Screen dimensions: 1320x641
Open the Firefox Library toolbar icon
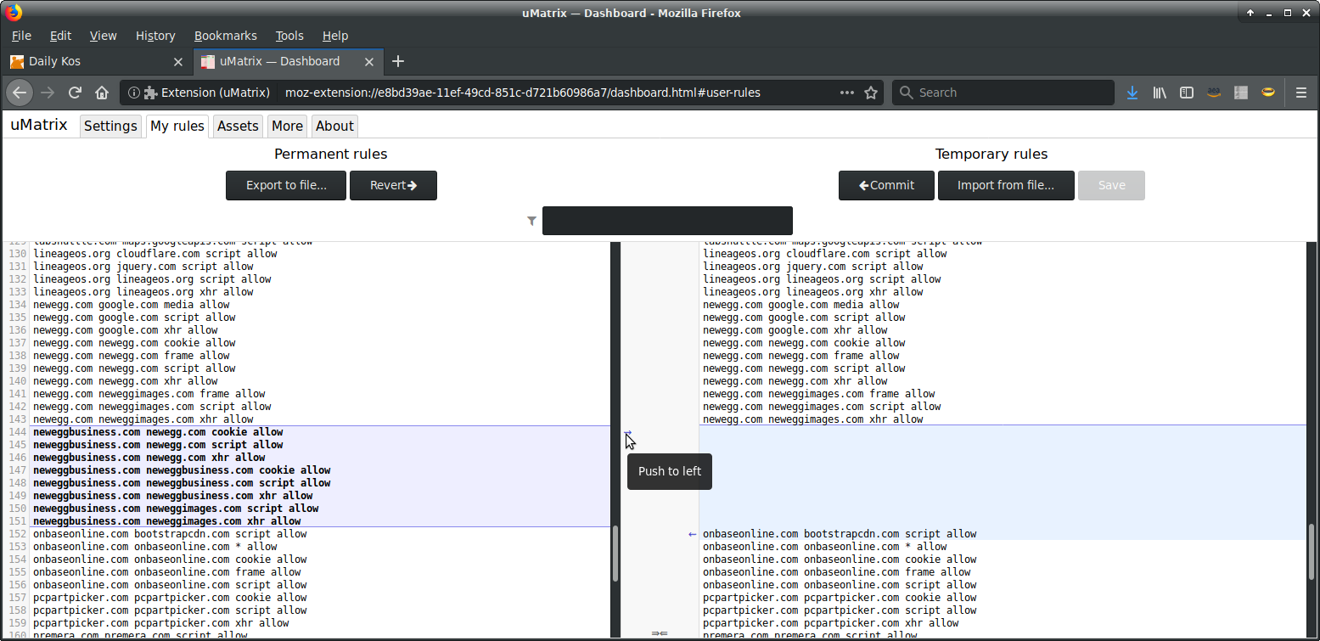click(x=1160, y=93)
